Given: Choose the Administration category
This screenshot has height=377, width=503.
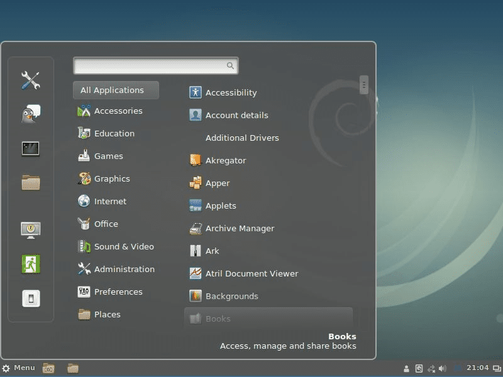Looking at the screenshot, I should pos(124,270).
